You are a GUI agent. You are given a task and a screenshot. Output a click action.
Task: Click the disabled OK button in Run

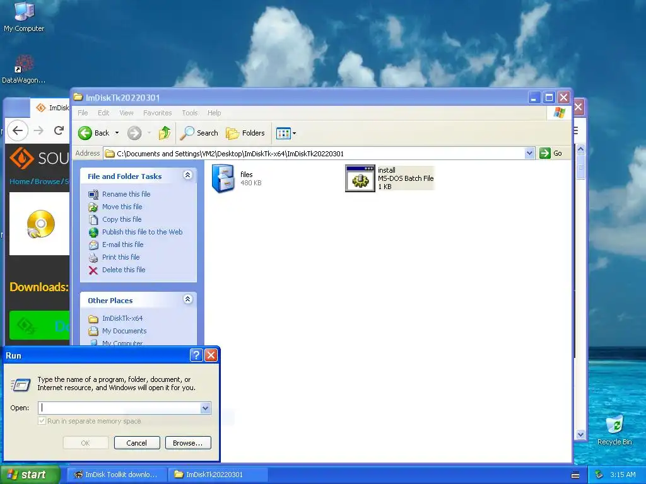[x=86, y=443]
